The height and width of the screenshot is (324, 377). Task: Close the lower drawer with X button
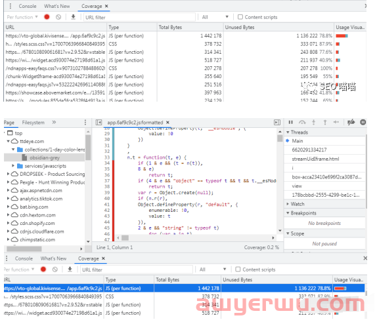(x=365, y=258)
